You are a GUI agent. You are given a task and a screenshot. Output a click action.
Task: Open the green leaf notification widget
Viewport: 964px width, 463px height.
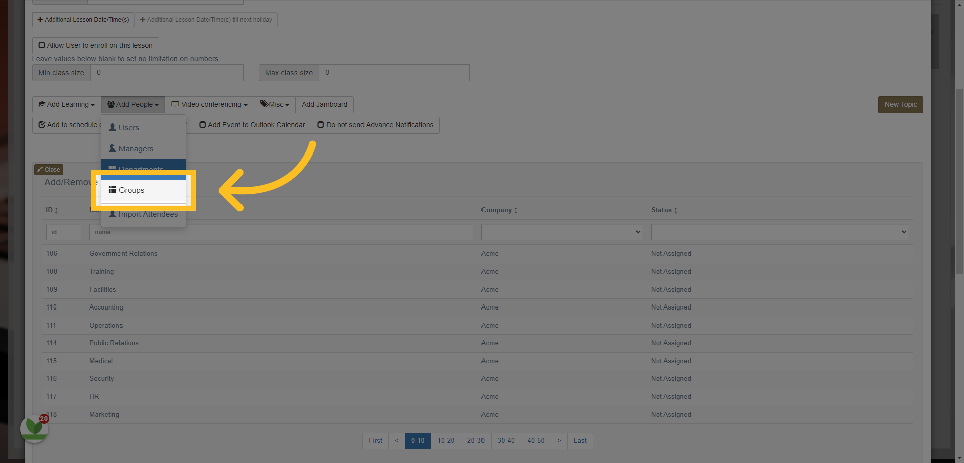click(34, 428)
